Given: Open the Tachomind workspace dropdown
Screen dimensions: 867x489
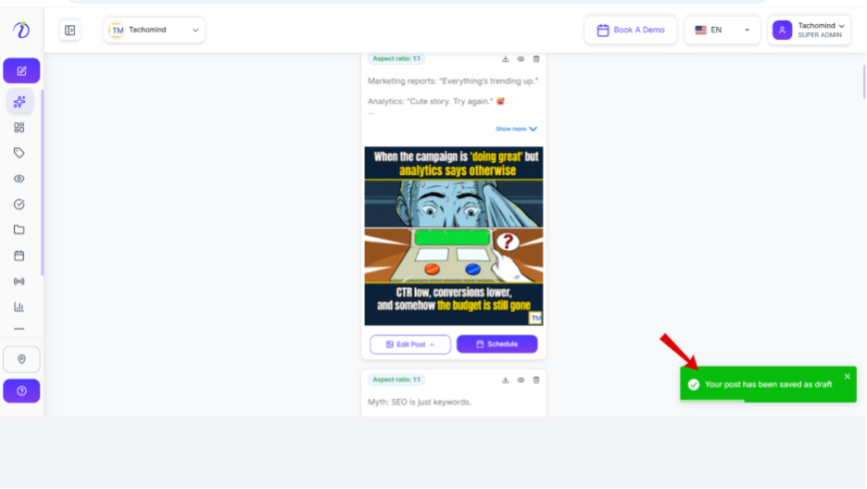Looking at the screenshot, I should [155, 31].
